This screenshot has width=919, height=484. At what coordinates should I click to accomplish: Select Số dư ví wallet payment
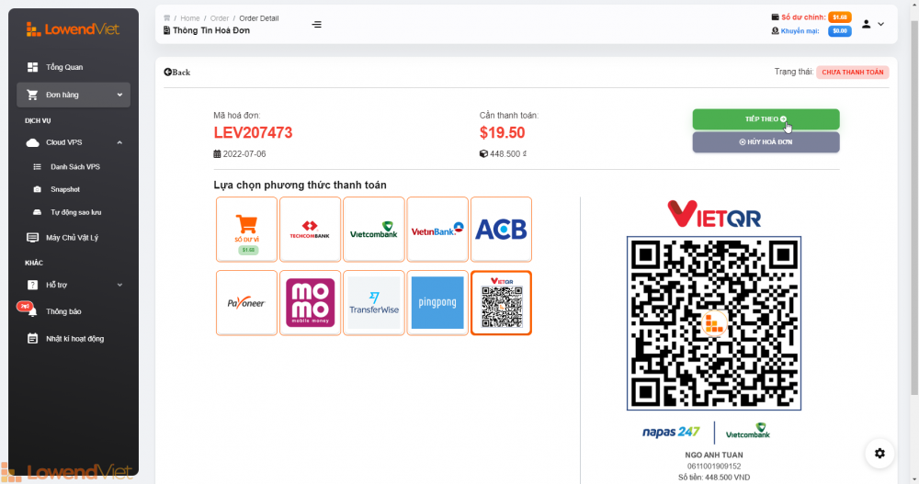[x=246, y=229]
